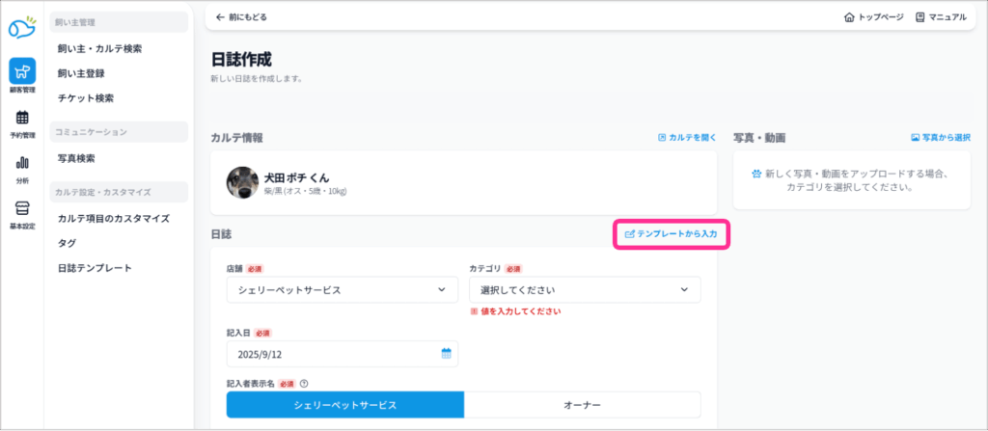Click テンプレートから入力 button
The width and height of the screenshot is (988, 431).
point(671,234)
